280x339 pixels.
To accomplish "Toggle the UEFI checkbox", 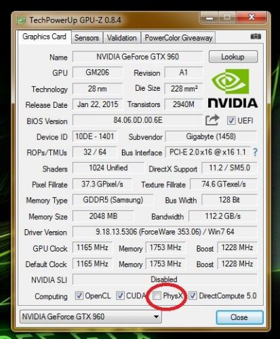I will tap(231, 121).
